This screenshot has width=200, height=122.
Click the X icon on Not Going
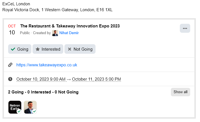69,49
